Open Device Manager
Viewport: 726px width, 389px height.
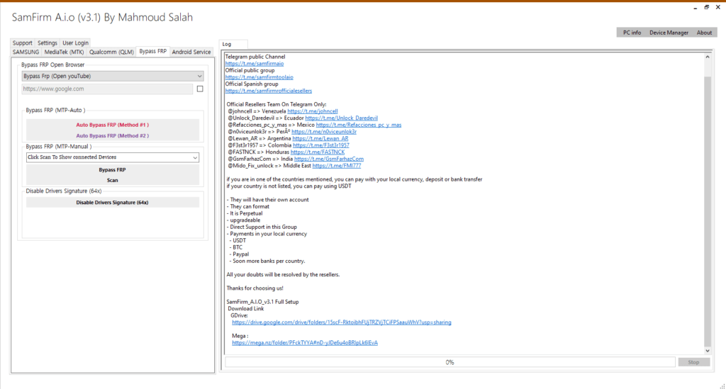669,33
